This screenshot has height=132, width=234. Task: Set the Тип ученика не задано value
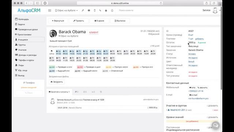point(193,76)
